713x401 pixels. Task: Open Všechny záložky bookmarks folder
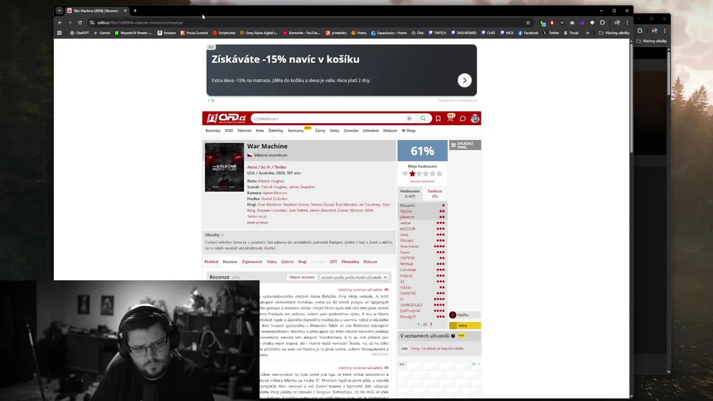(x=614, y=33)
